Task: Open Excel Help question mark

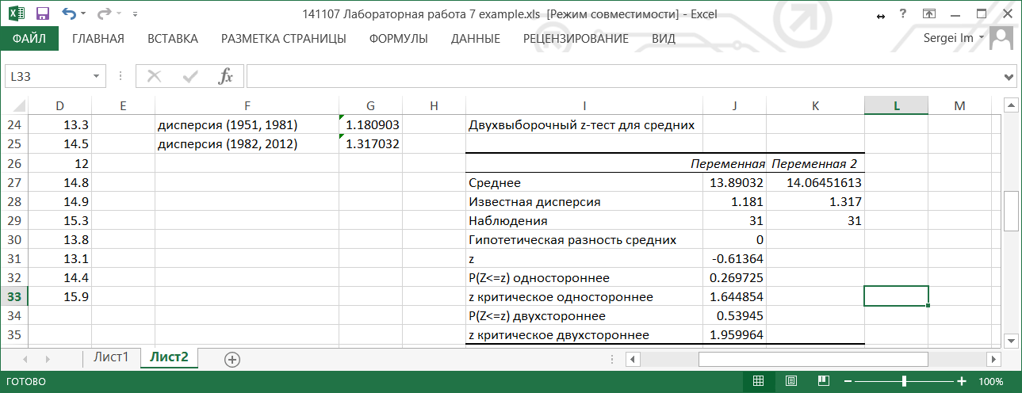Action: click(x=903, y=13)
